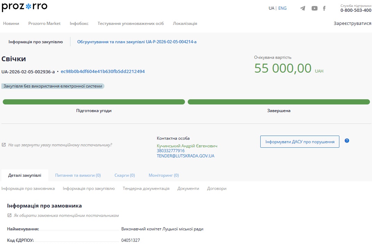This screenshot has height=248, width=372.
Task: Open the YouTube channel icon
Action: [x=314, y=8]
